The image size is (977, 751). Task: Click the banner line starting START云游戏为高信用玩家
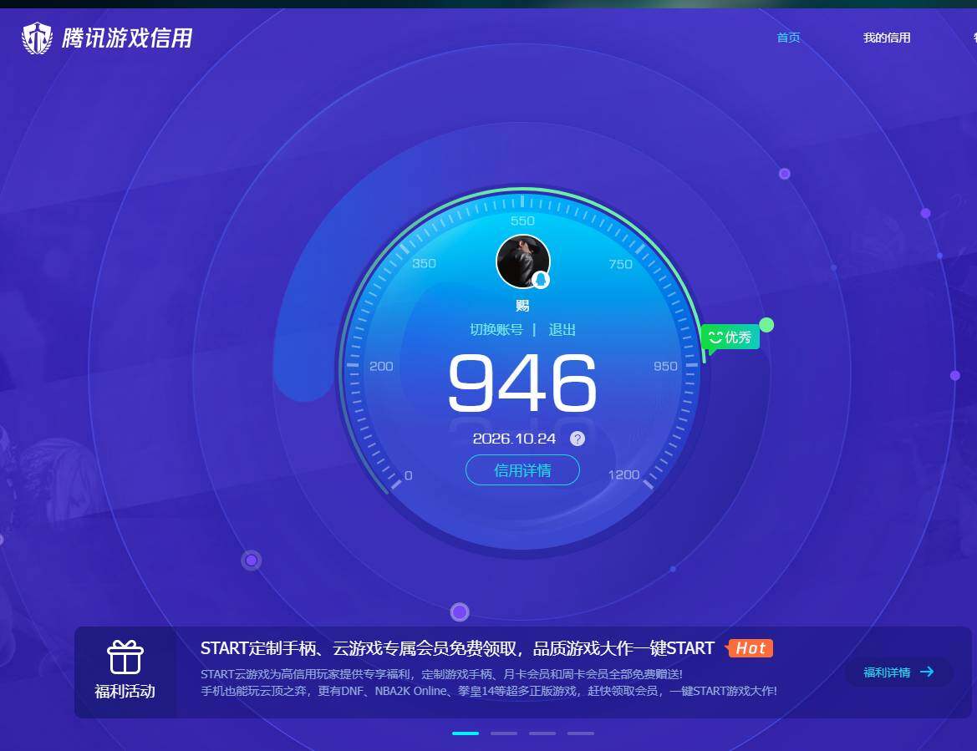pyautogui.click(x=441, y=674)
